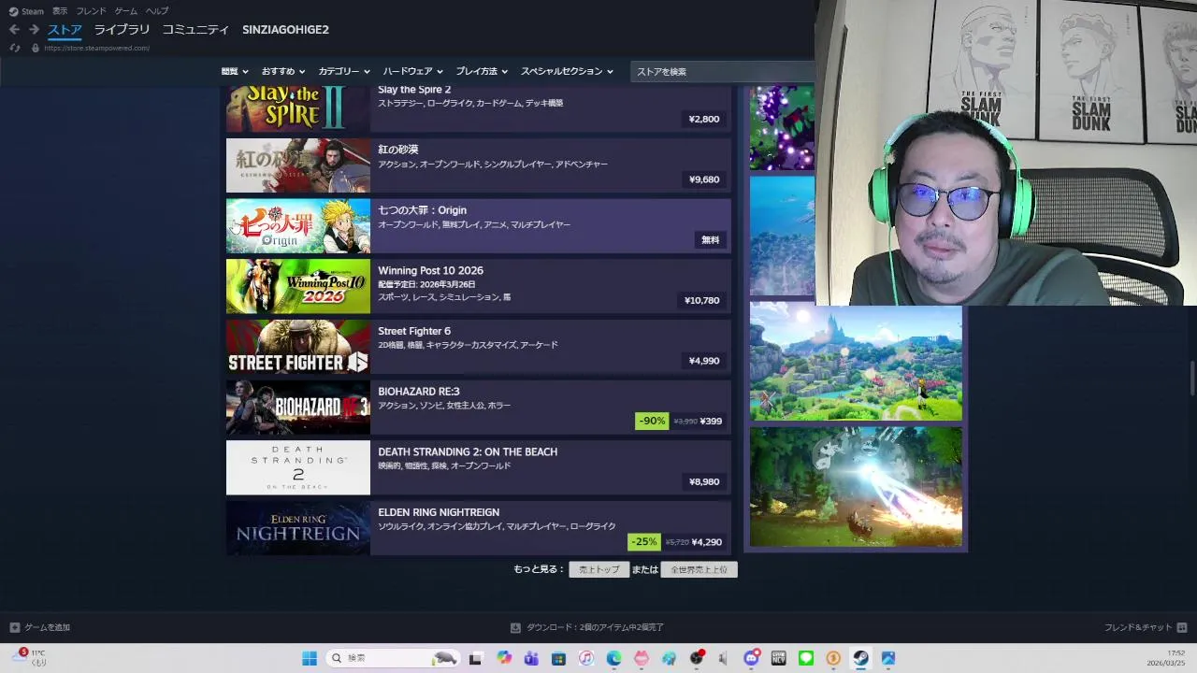The width and height of the screenshot is (1197, 673).
Task: Open the 紅の砂漠 game row
Action: (478, 165)
